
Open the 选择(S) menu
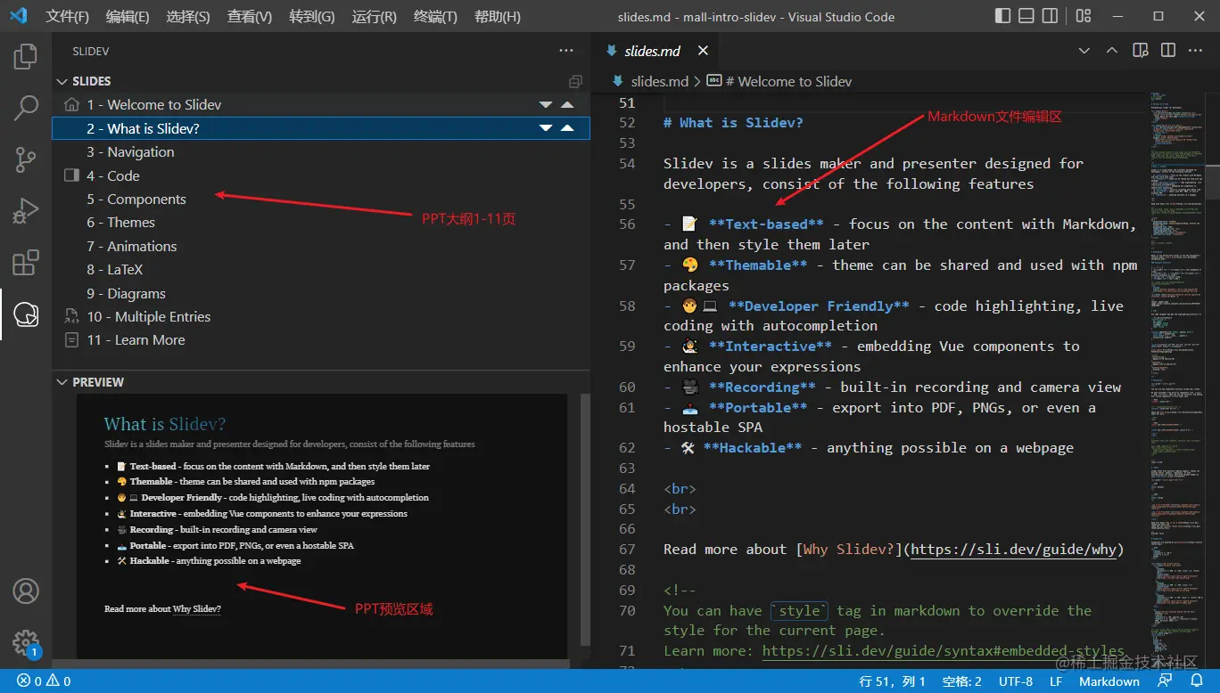click(x=188, y=16)
